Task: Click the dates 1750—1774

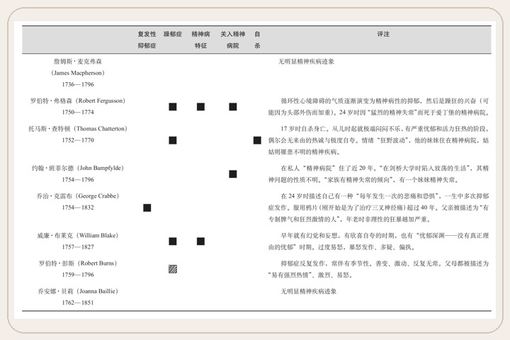Action: 78,112
